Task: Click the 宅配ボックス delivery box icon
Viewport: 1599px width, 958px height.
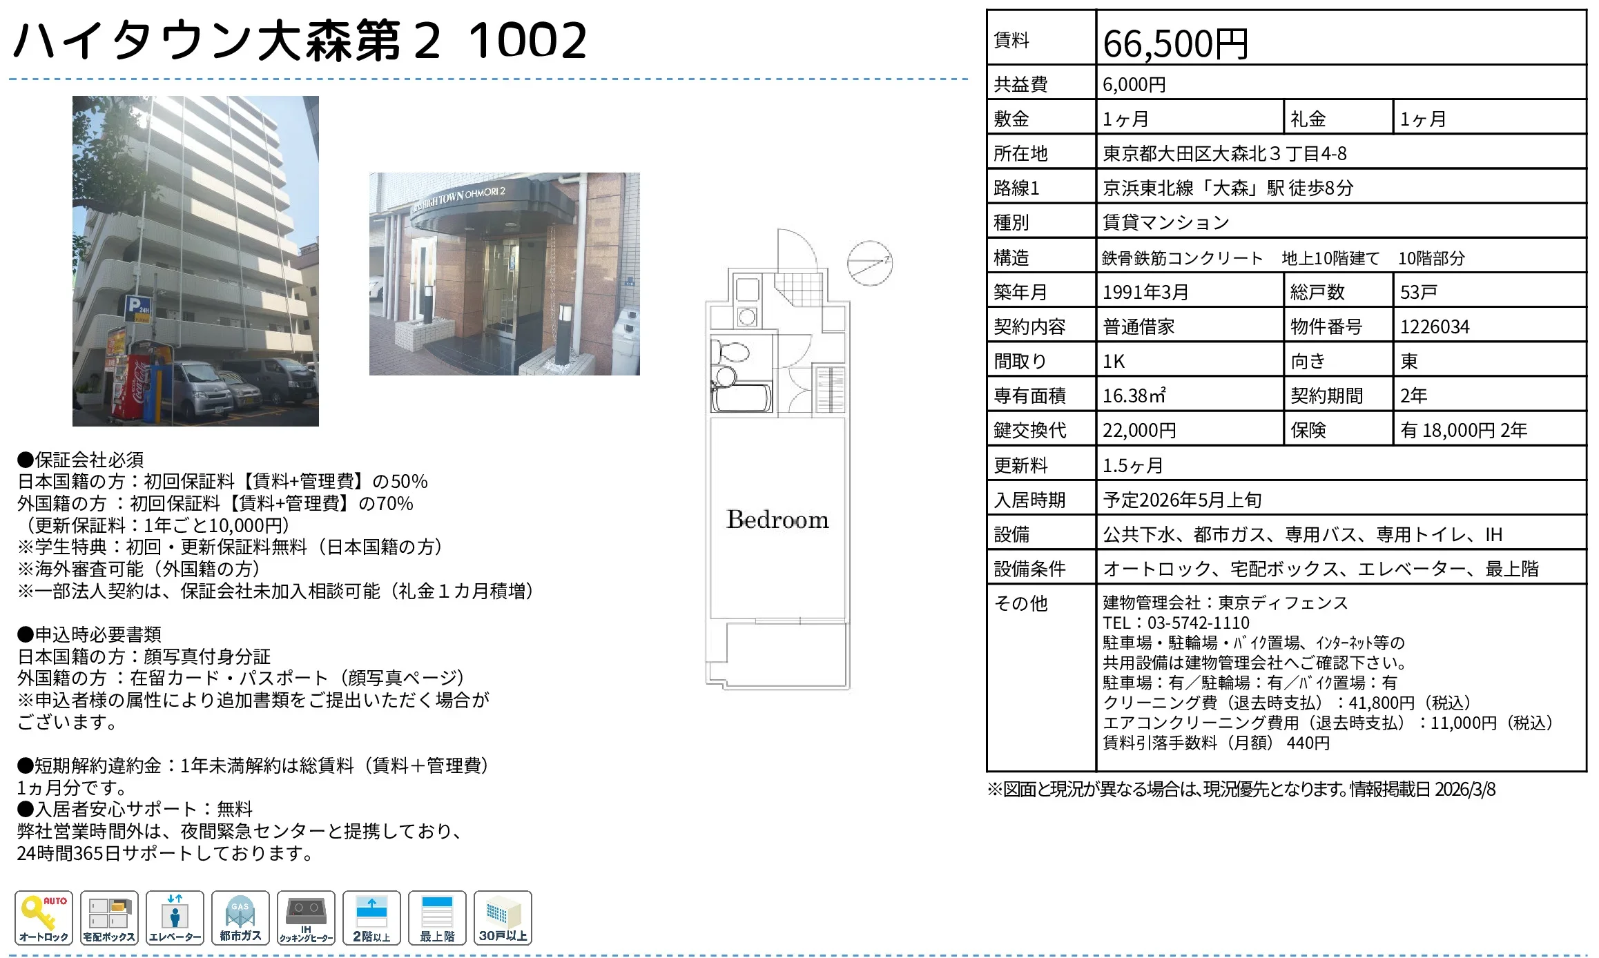Action: click(x=109, y=917)
